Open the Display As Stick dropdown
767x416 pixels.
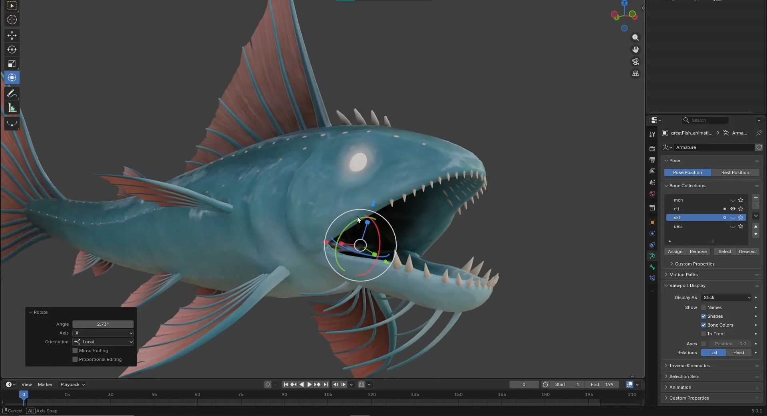pos(726,297)
